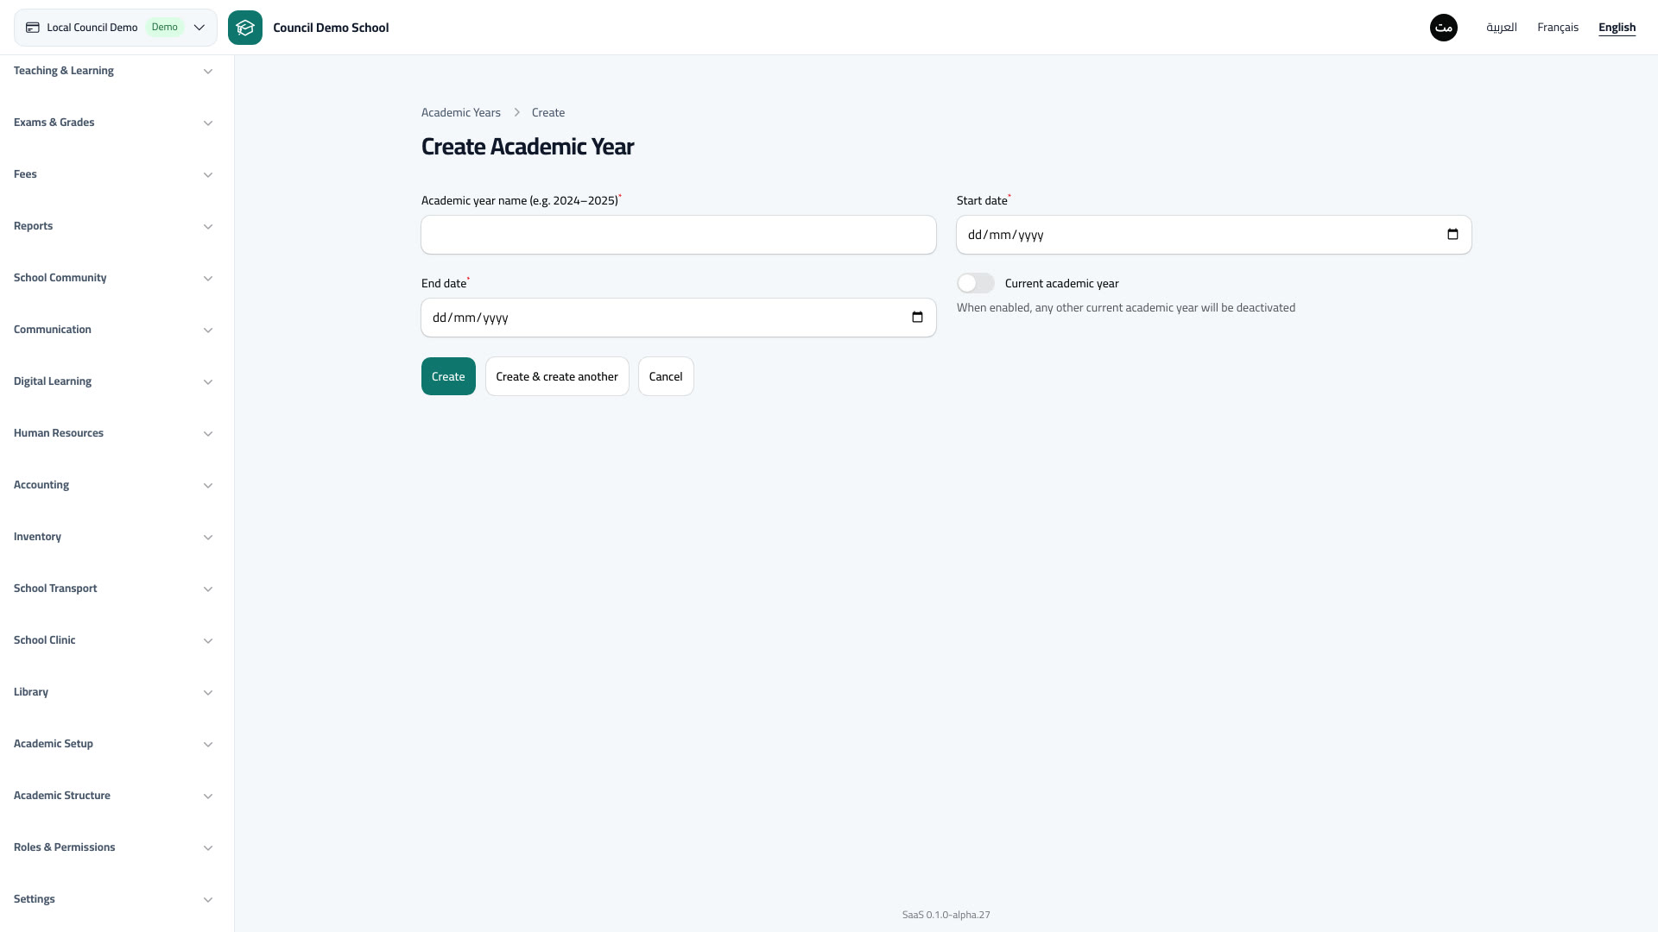Click the card icon beside Local Council Demo
The image size is (1658, 932).
(x=33, y=28)
